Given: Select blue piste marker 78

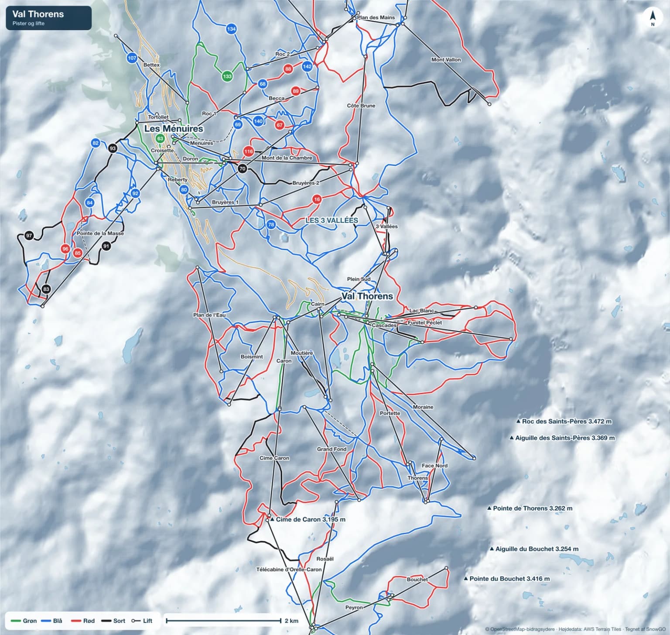Looking at the screenshot, I should click(271, 225).
